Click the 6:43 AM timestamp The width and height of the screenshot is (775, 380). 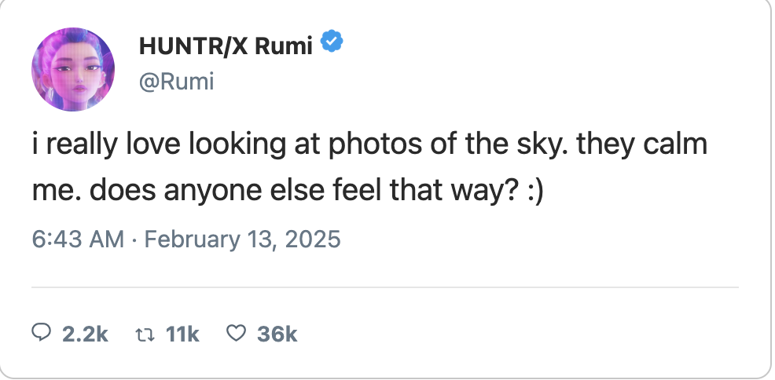tap(79, 239)
